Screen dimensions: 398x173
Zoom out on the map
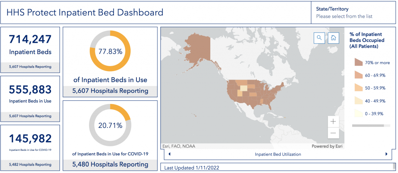coord(333,133)
